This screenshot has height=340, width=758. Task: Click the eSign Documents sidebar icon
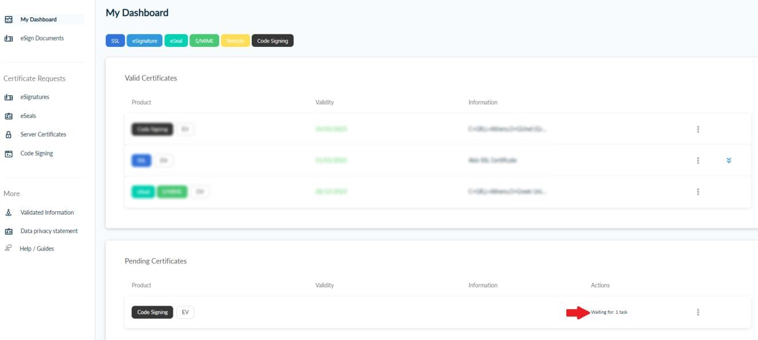pyautogui.click(x=8, y=38)
